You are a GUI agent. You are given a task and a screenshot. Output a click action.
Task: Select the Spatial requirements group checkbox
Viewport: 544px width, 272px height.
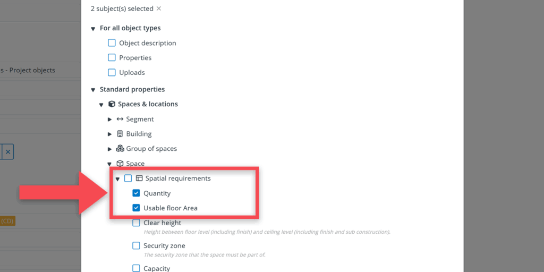coord(128,178)
